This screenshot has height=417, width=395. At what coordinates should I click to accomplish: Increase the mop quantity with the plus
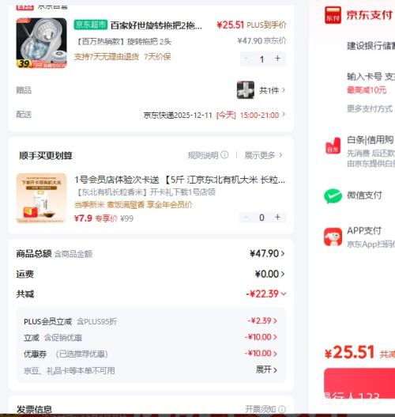pos(277,59)
